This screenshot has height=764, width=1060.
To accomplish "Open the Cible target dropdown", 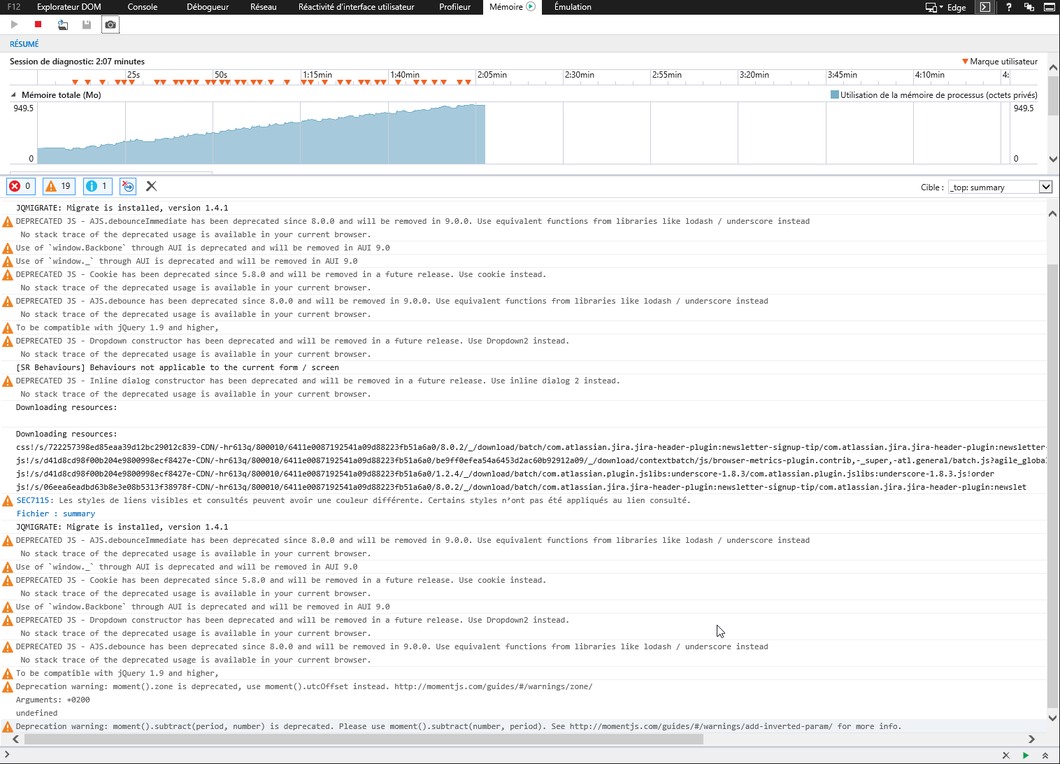I will click(1001, 187).
